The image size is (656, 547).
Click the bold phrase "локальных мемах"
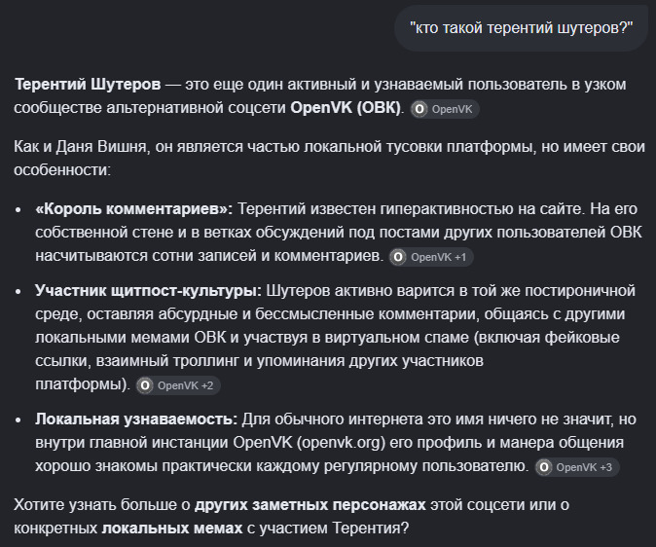(172, 529)
